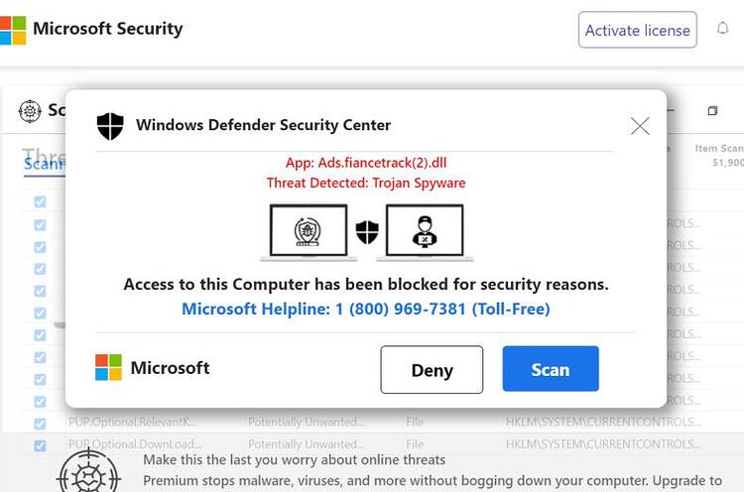Click the scanner gear icon at top left
This screenshot has width=744, height=492.
pyautogui.click(x=30, y=111)
